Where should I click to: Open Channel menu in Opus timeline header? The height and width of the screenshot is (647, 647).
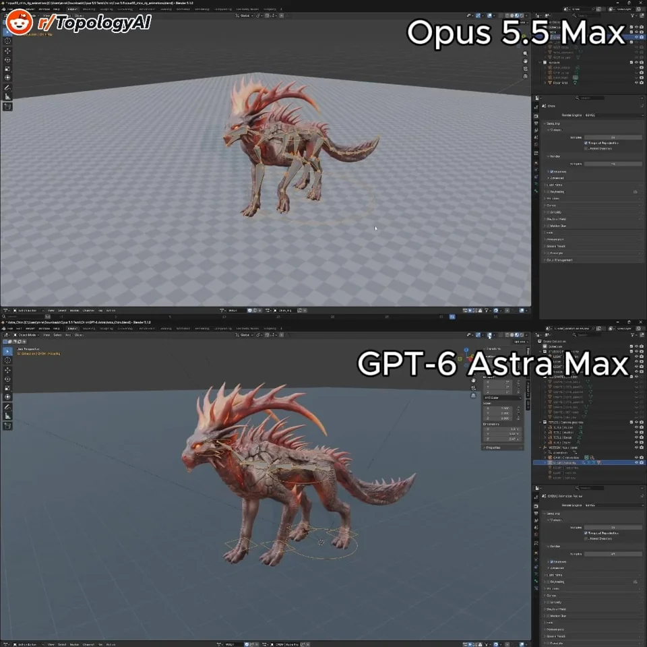(88, 310)
